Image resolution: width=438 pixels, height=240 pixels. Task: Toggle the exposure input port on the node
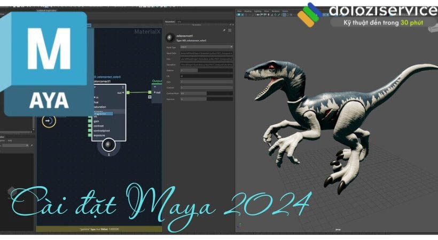(90, 137)
